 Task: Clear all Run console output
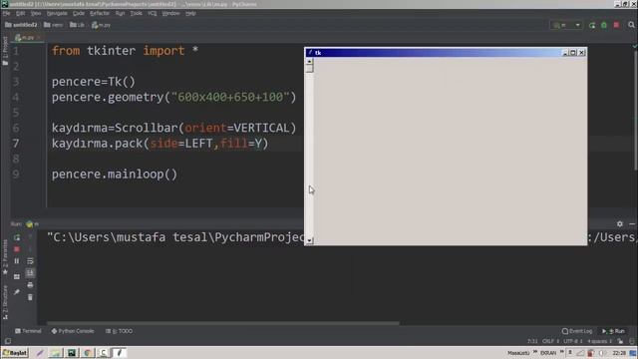click(x=30, y=297)
